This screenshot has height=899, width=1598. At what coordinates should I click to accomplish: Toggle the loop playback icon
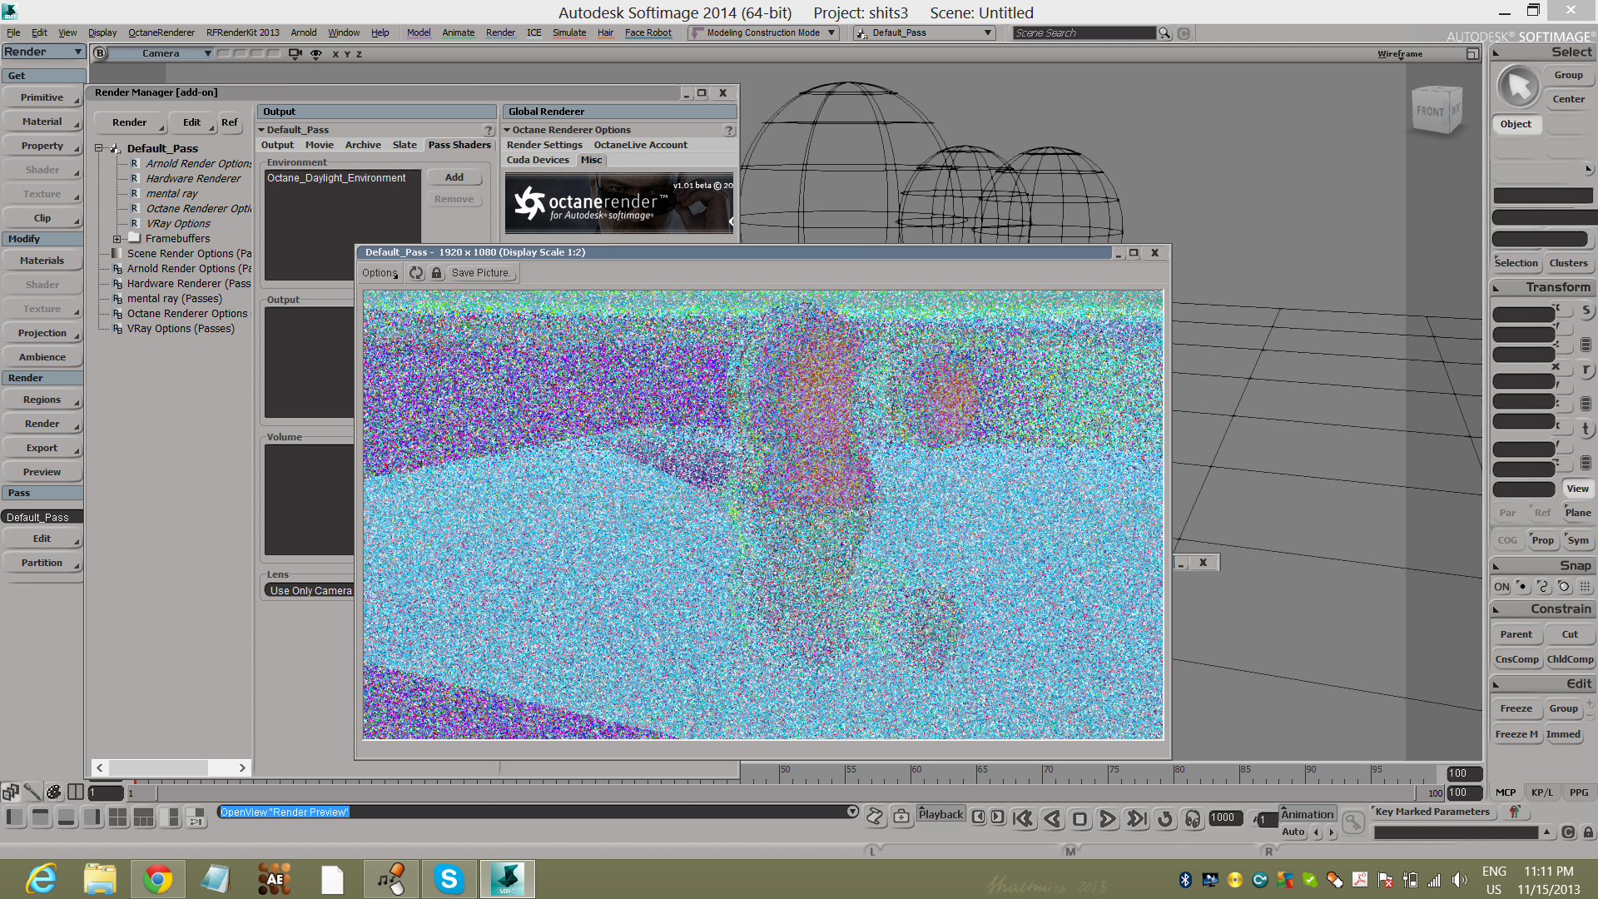(x=1164, y=819)
